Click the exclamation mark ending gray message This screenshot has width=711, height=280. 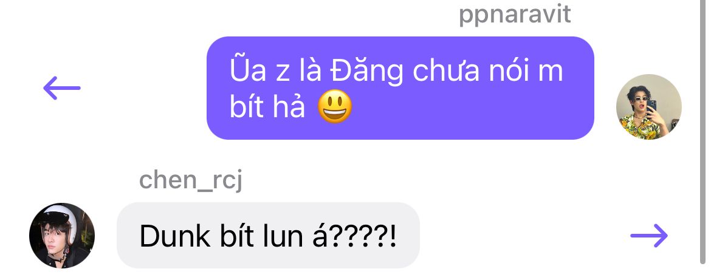pyautogui.click(x=393, y=236)
